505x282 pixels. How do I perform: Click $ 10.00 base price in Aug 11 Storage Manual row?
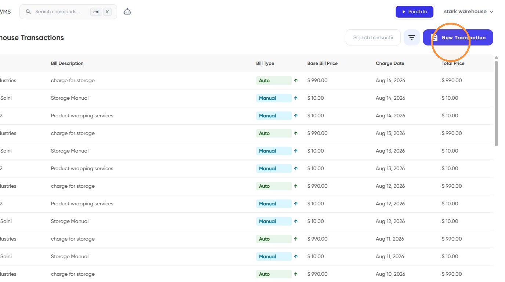click(316, 256)
